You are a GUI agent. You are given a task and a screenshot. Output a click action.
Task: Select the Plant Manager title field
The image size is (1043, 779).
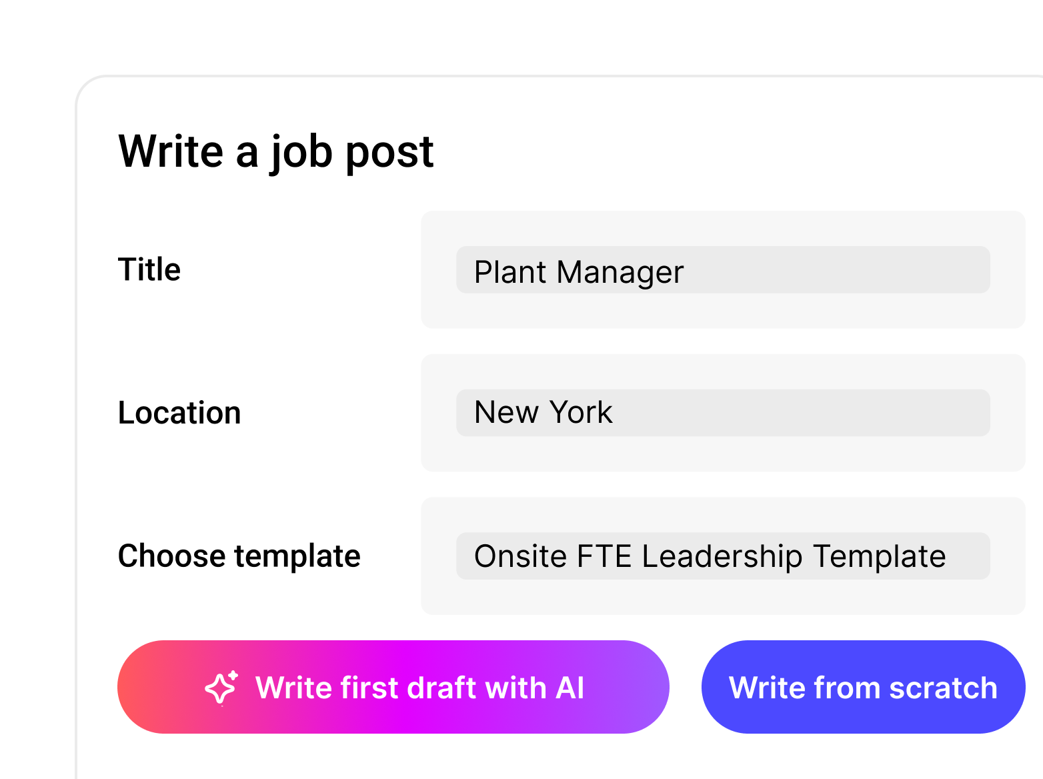722,270
